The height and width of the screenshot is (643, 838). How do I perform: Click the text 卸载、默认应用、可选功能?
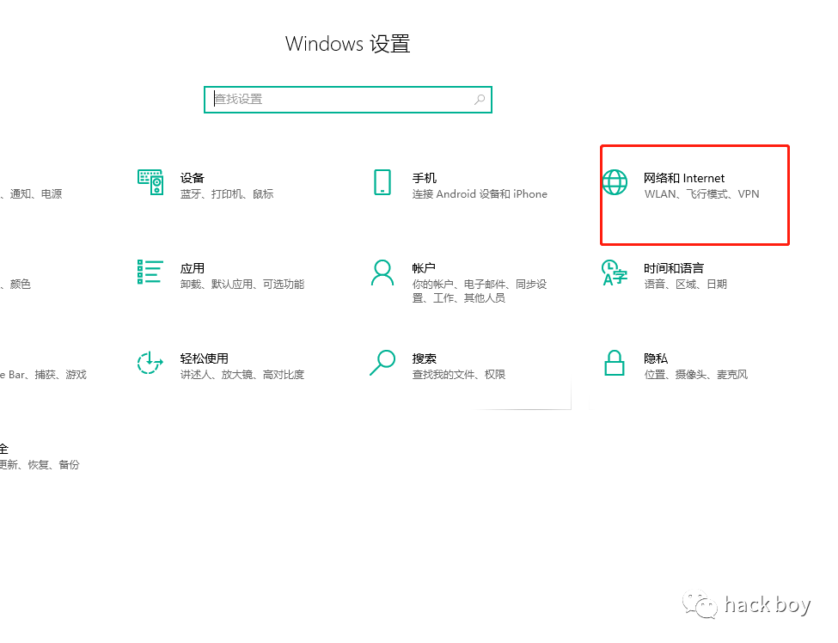[242, 285]
